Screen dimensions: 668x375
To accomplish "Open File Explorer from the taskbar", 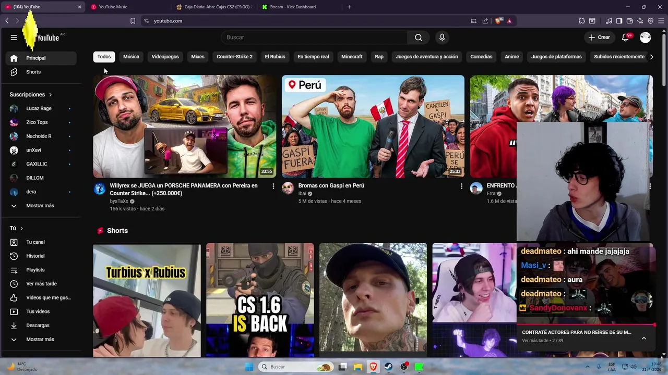I will [x=358, y=367].
